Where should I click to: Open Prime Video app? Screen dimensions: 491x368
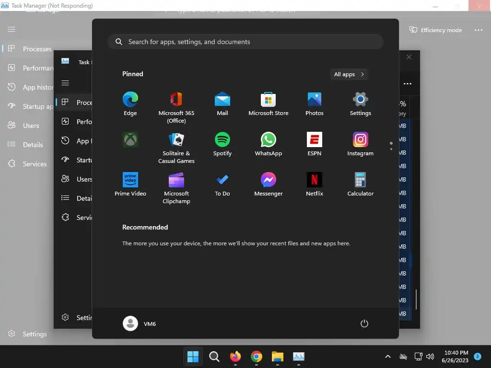tap(130, 184)
